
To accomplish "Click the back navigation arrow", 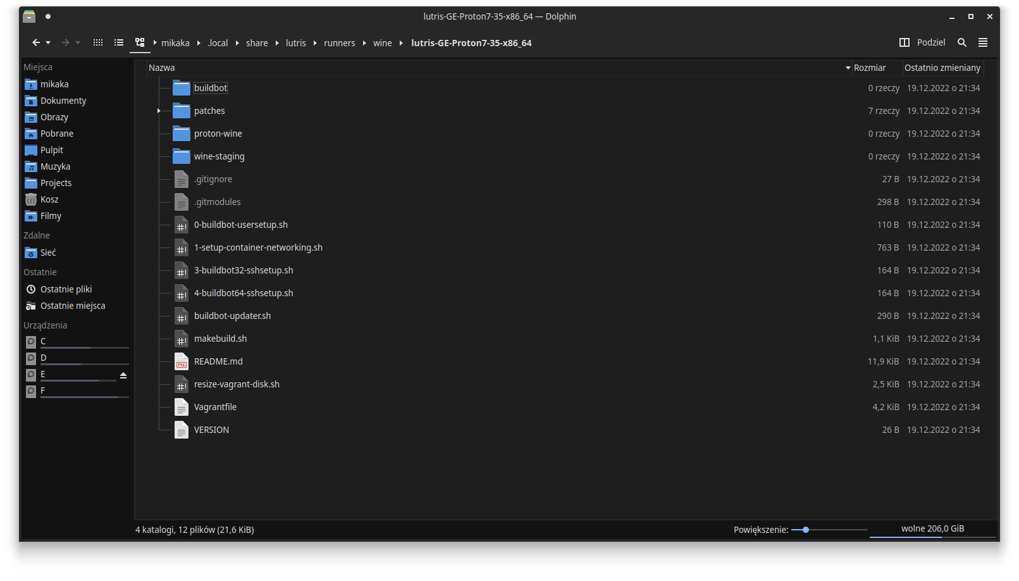I will (36, 42).
